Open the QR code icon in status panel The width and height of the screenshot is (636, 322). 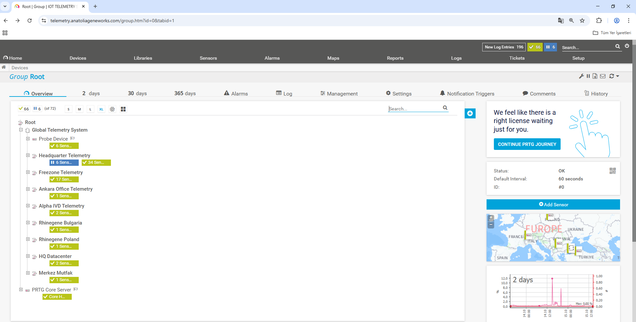pos(612,171)
